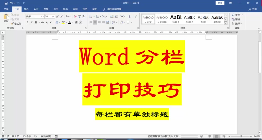Image resolution: width=262 pixels, height=140 pixels.
Task: Switch to Read Mode view in the status bar
Action: 209,136
